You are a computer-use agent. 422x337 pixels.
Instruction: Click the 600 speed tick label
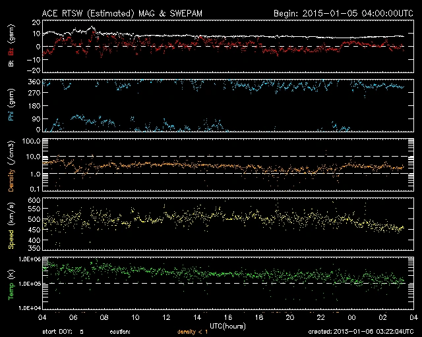pos(34,199)
